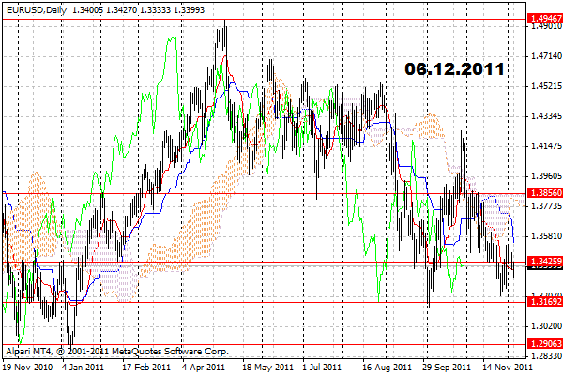Select the 1.38560 resistance level label
The image size is (563, 375).
click(542, 193)
